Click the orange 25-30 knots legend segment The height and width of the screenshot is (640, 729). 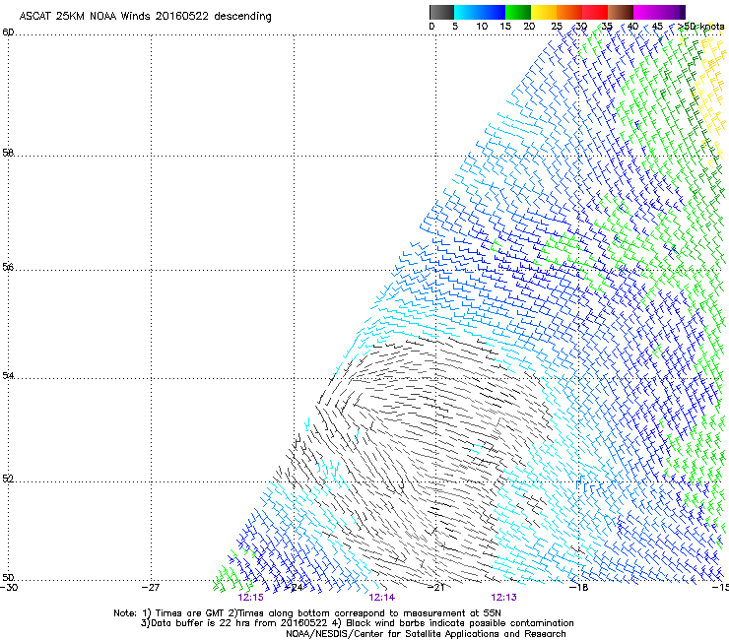569,12
